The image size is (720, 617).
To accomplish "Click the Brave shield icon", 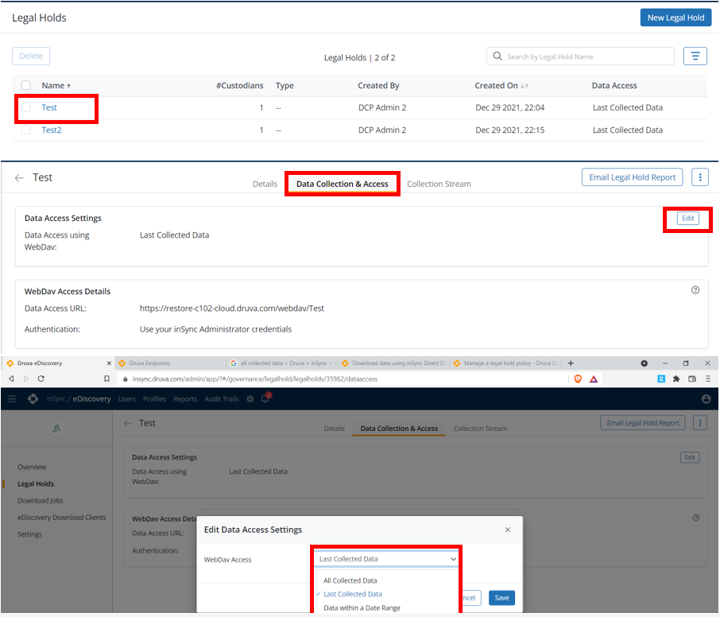I will (578, 378).
